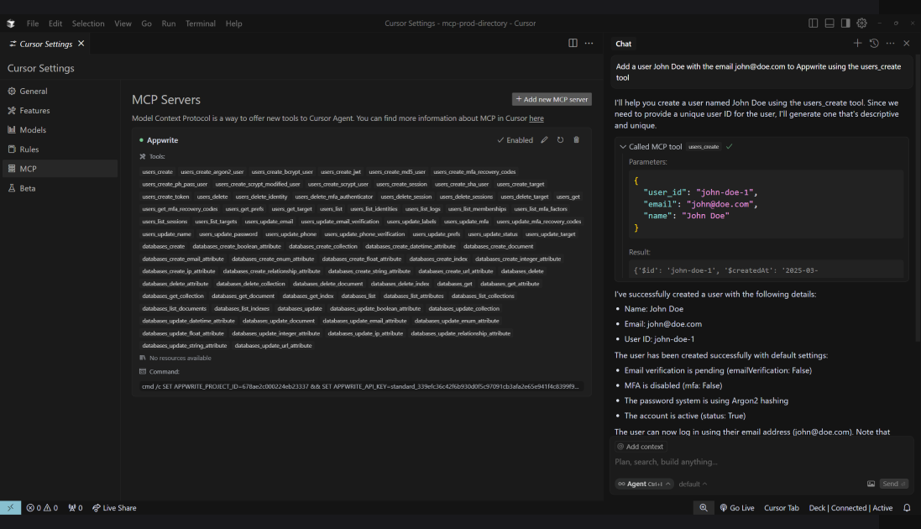
Task: Start a new chat with the plus icon
Action: 857,44
